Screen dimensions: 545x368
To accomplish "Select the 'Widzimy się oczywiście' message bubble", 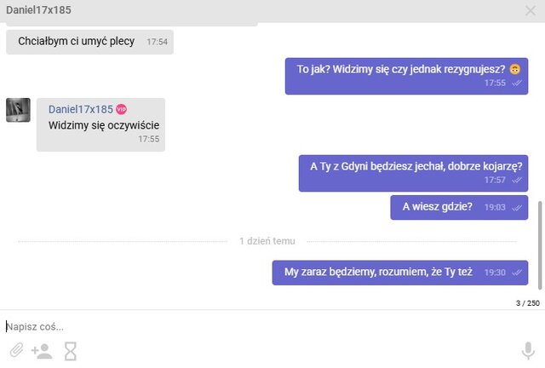I will (x=100, y=125).
